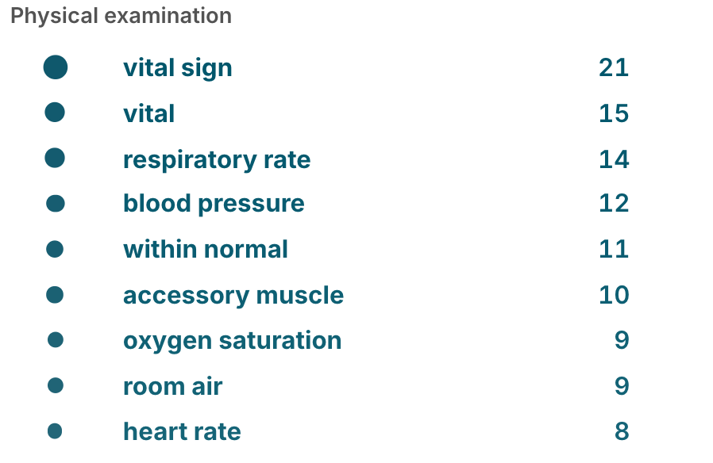Select the blood pressure bullet circle
Screen dimensions: 713x463
point(56,204)
